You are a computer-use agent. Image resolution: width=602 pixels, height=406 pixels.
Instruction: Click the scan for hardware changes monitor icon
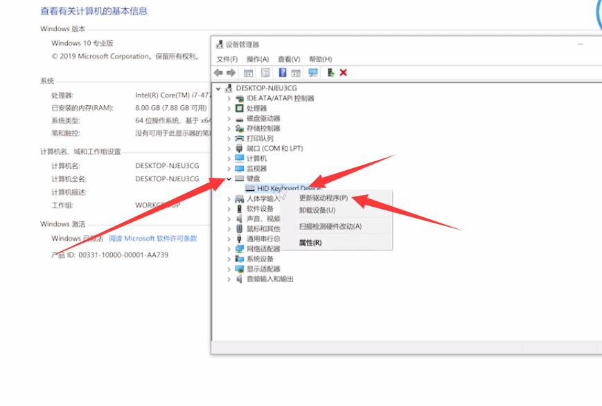(x=313, y=73)
